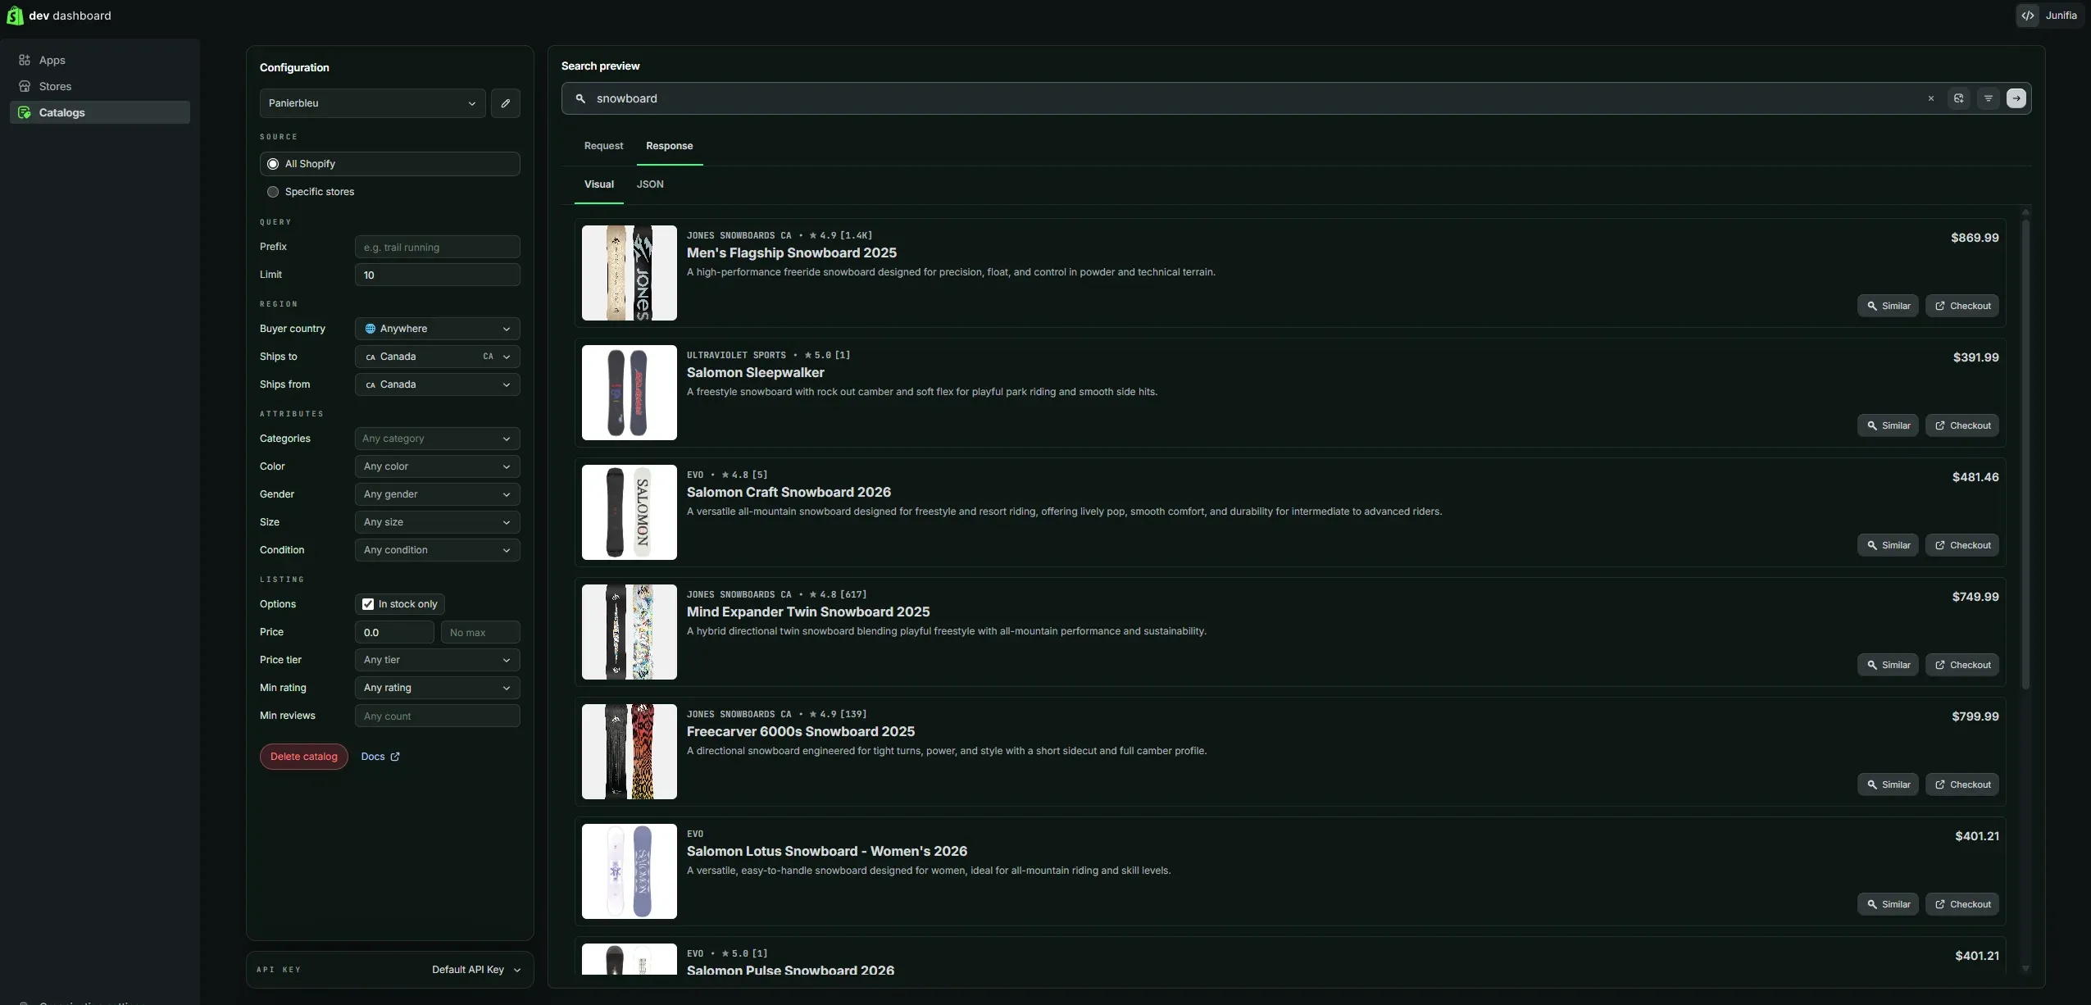
Task: Expand the Gender dropdown
Action: [x=437, y=494]
